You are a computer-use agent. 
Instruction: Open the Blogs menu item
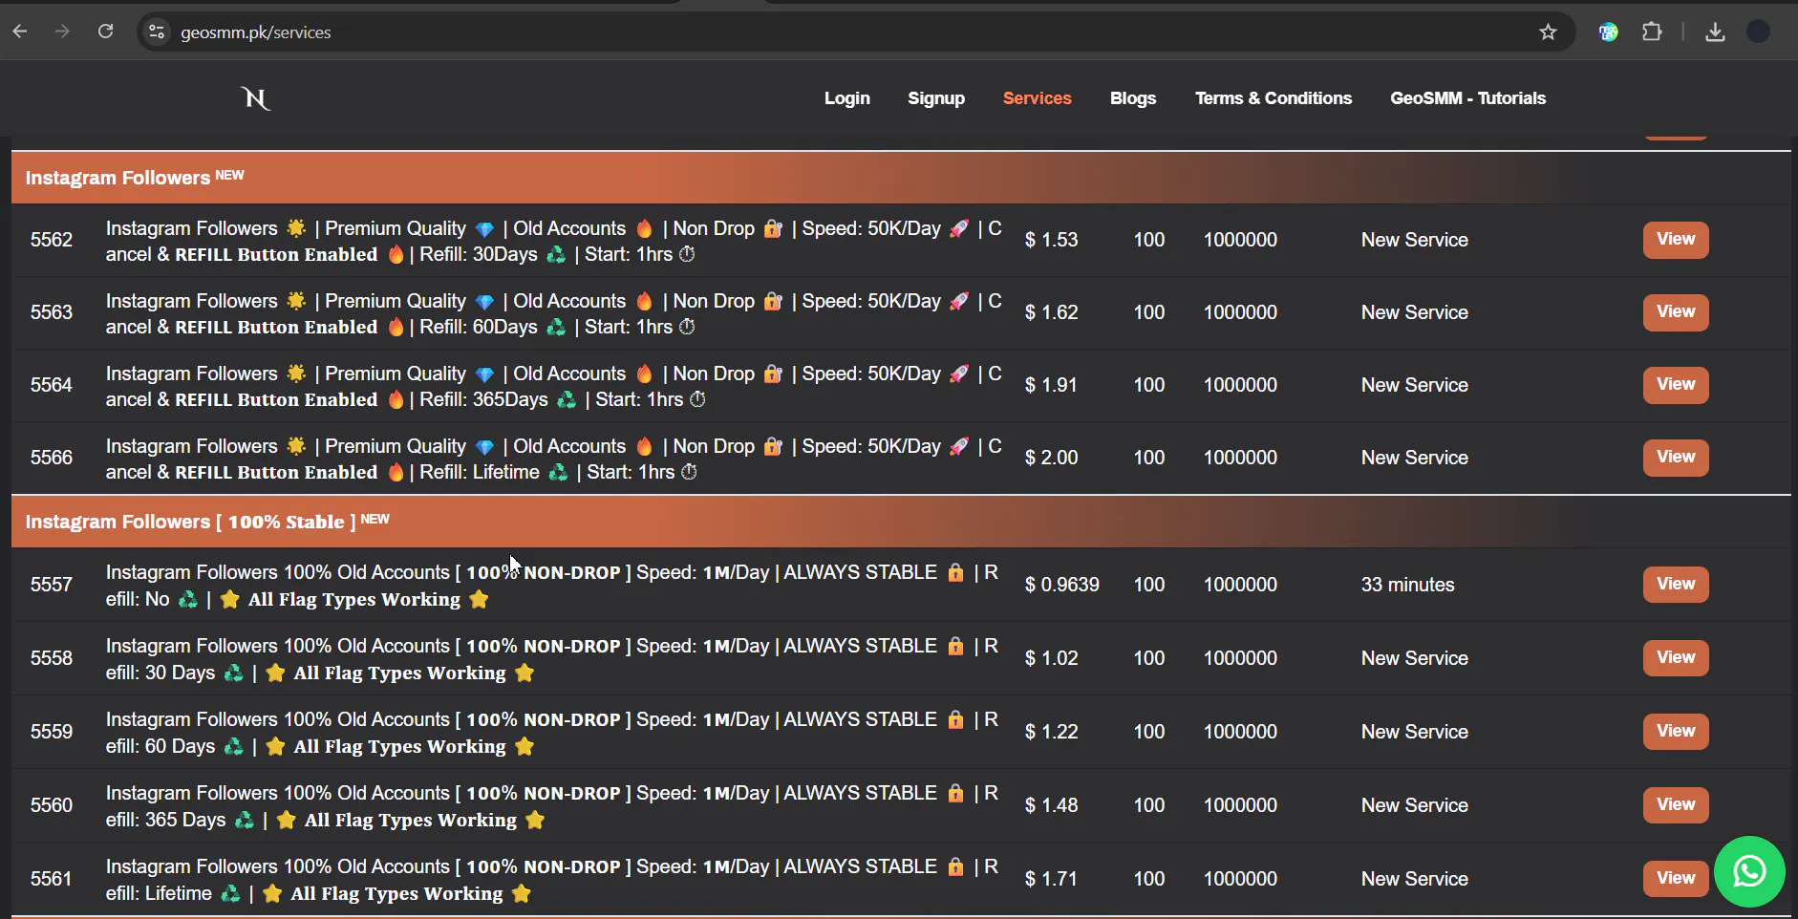[1133, 98]
